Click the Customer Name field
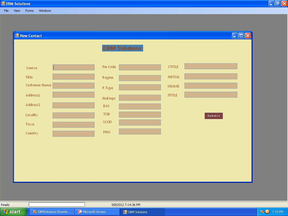288x216 pixels. click(x=73, y=85)
